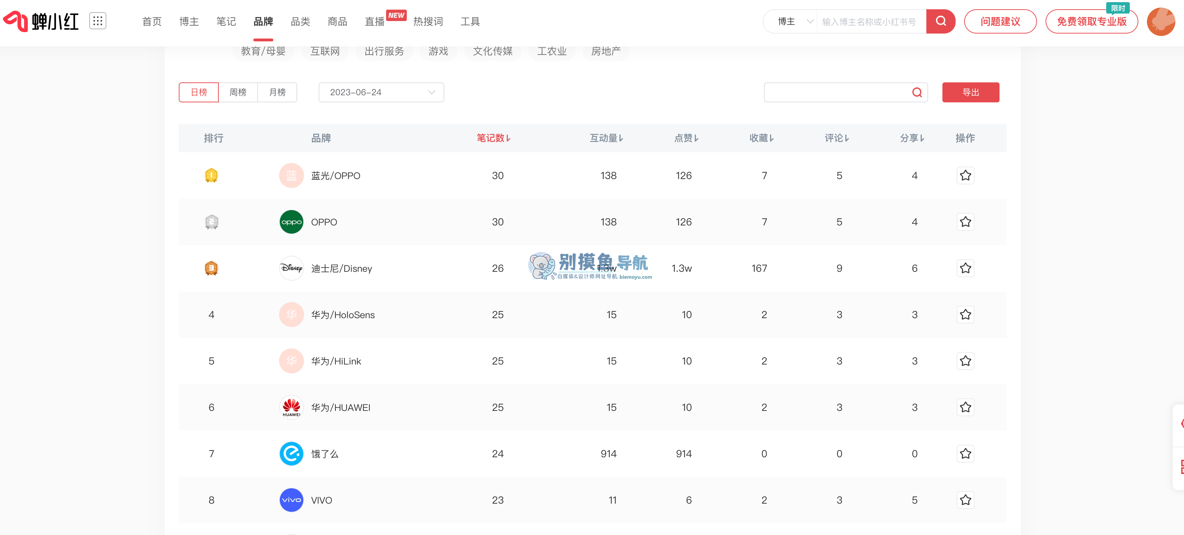Click the 问题建议 feedback button
Viewport: 1184px width, 535px height.
[1000, 22]
